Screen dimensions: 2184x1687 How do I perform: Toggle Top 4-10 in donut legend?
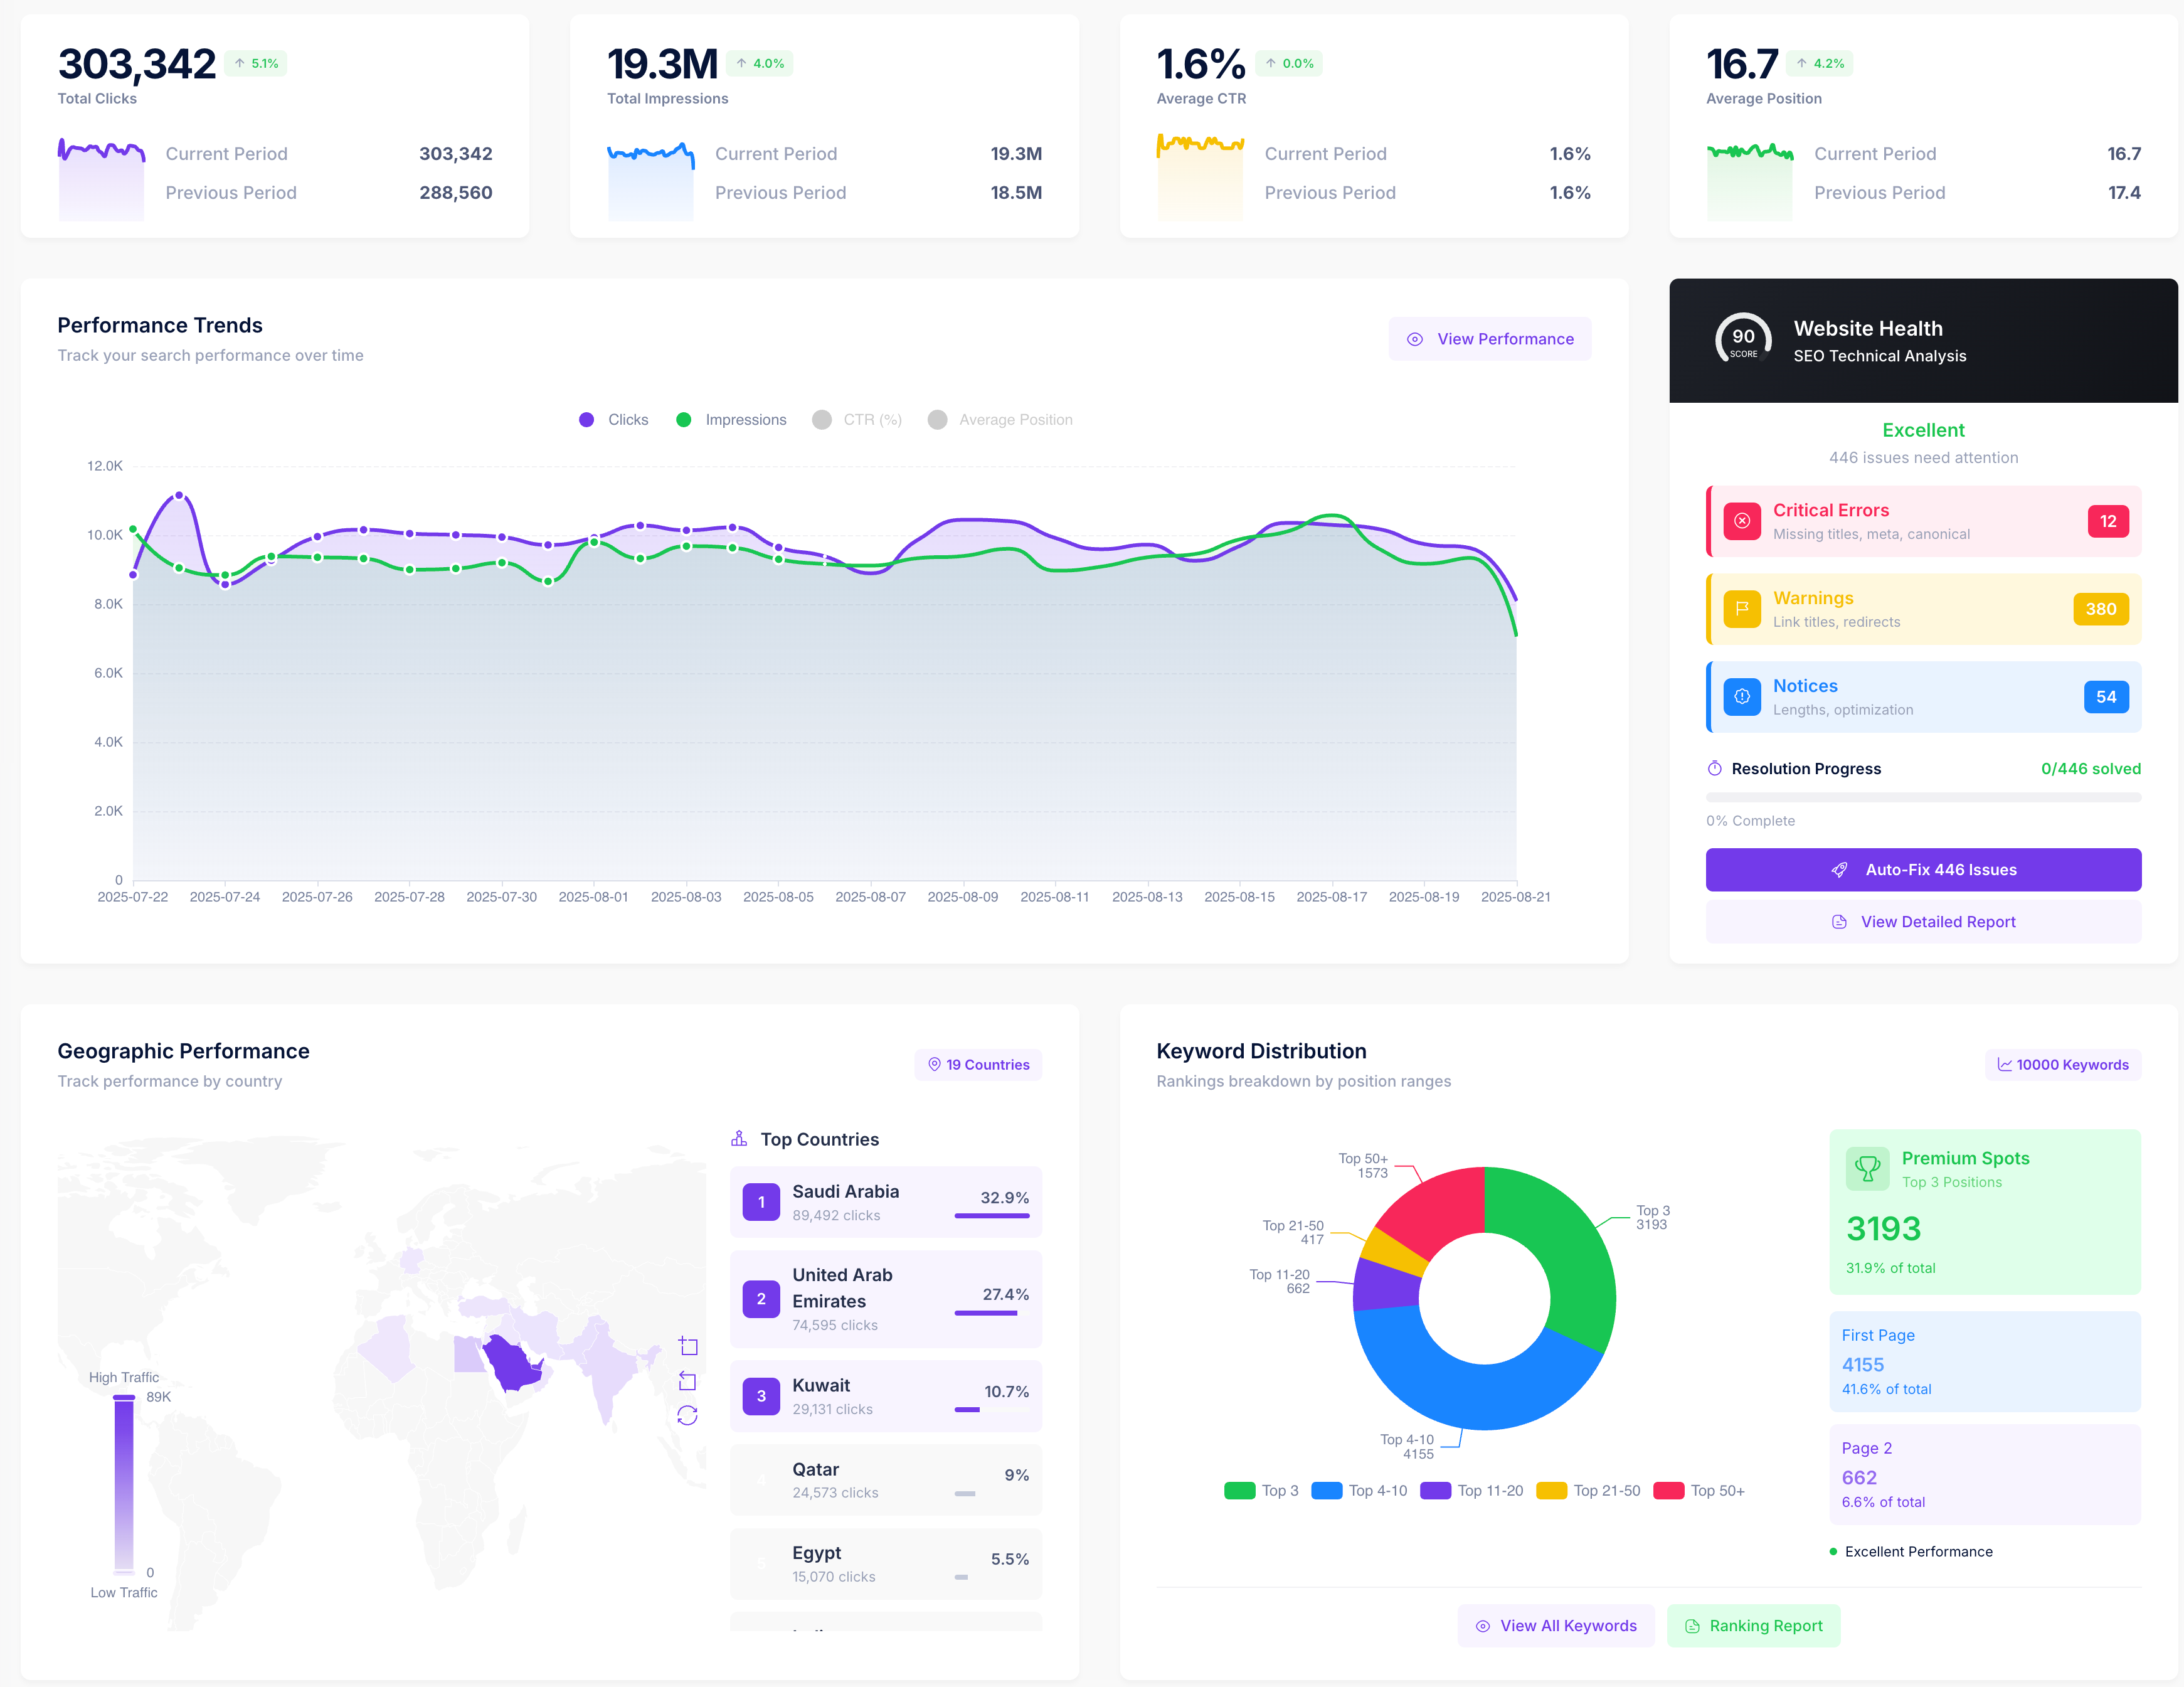tap(1359, 1491)
